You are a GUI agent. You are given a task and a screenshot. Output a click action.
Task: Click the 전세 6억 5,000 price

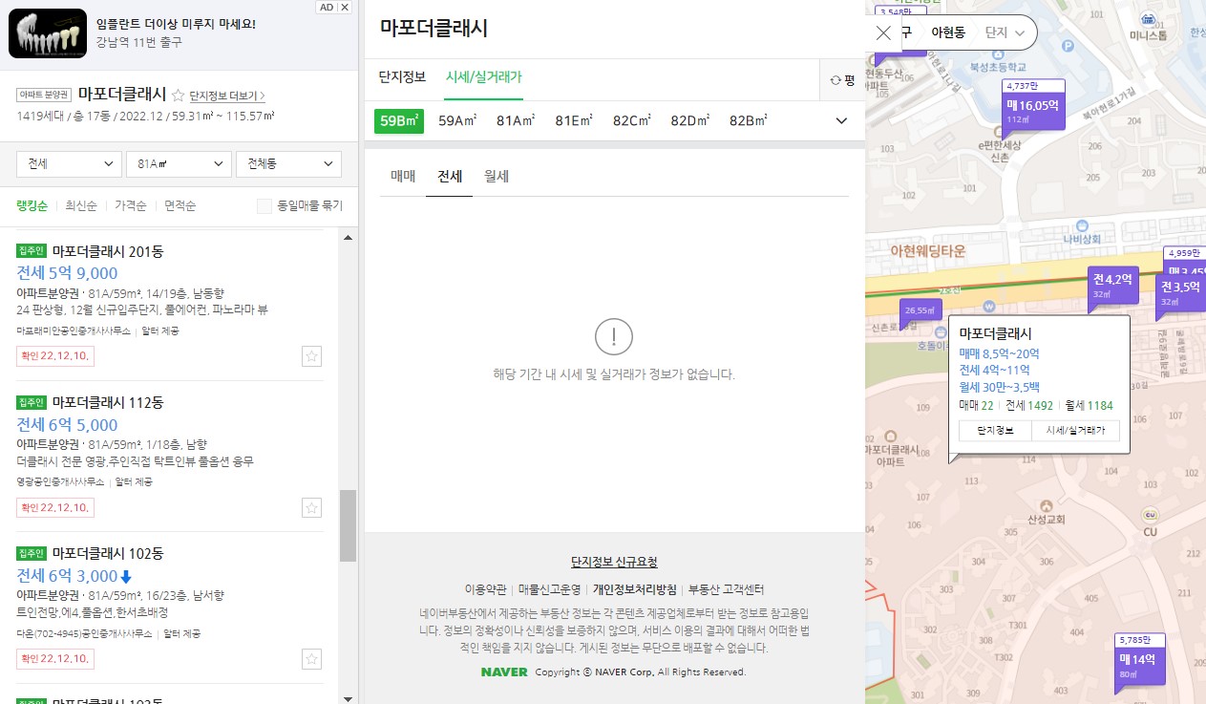click(x=67, y=425)
